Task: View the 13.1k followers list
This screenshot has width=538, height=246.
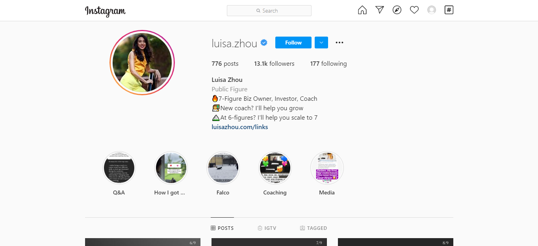Action: [274, 63]
